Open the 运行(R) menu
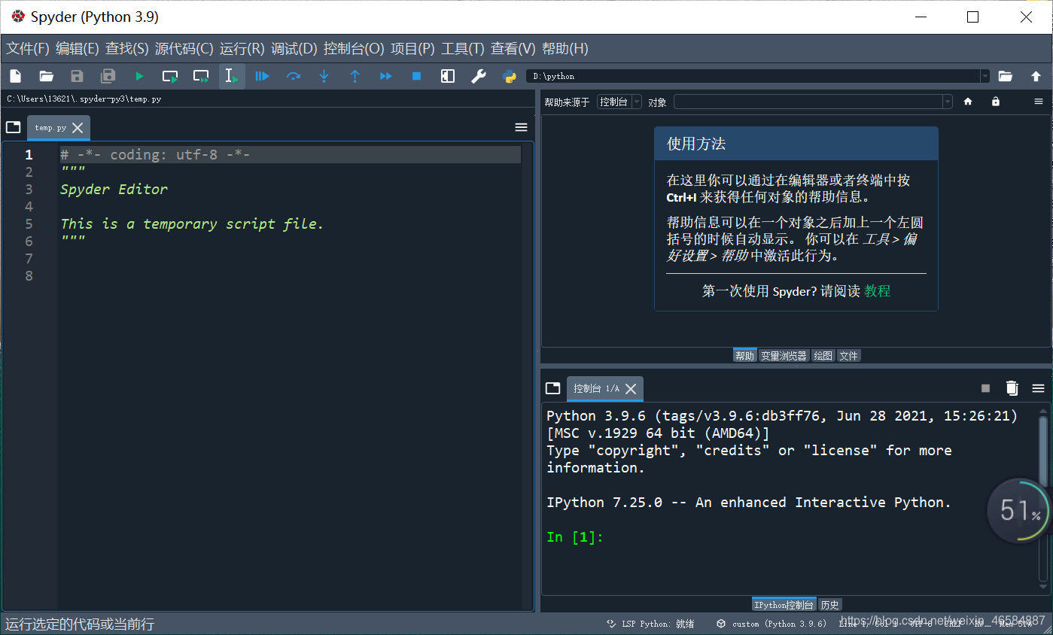Image resolution: width=1053 pixels, height=635 pixels. pos(242,49)
